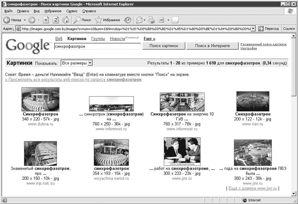Click the search field containing синхрофазотрон
298x204 pixels.
tap(97, 46)
